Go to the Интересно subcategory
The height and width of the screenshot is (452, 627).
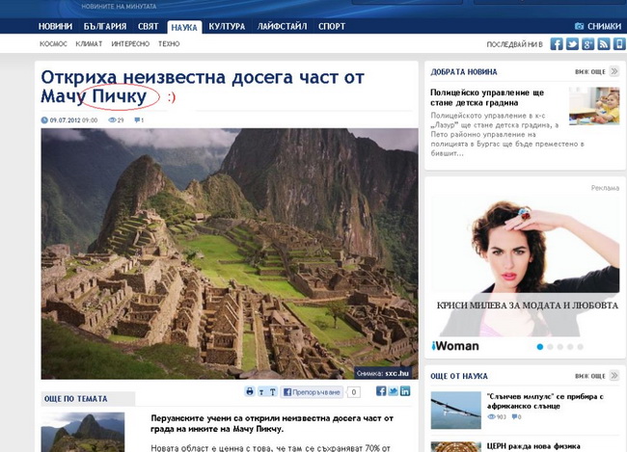[130, 44]
